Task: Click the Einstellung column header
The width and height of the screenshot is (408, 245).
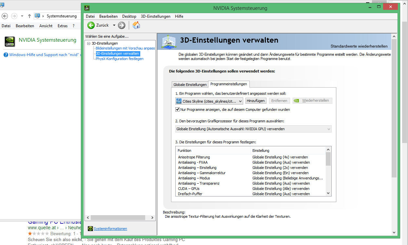Action: [x=288, y=151]
